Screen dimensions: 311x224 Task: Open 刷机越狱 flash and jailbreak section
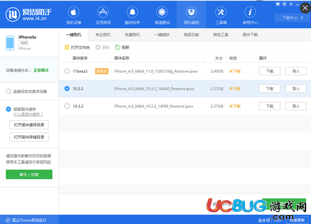191,15
